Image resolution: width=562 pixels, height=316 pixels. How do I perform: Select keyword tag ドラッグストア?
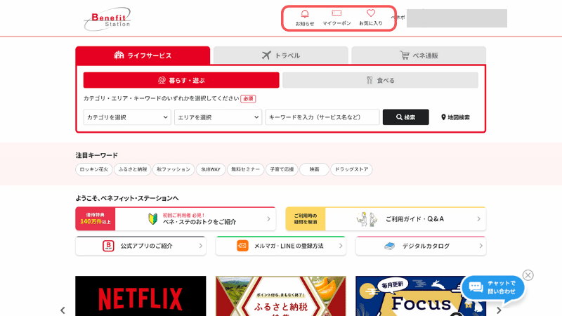tap(352, 169)
